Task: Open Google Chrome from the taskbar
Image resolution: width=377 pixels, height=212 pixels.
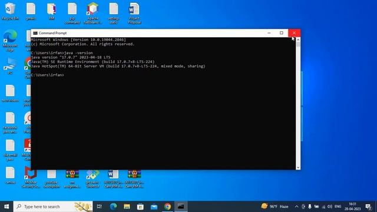Action: pyautogui.click(x=167, y=207)
